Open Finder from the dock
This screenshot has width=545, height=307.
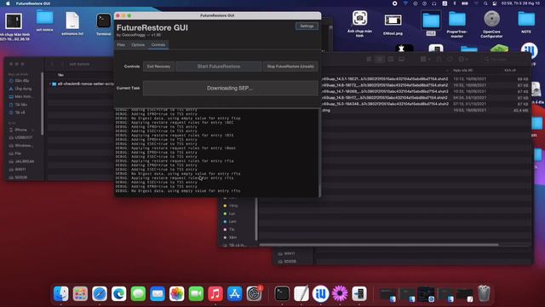(61, 293)
